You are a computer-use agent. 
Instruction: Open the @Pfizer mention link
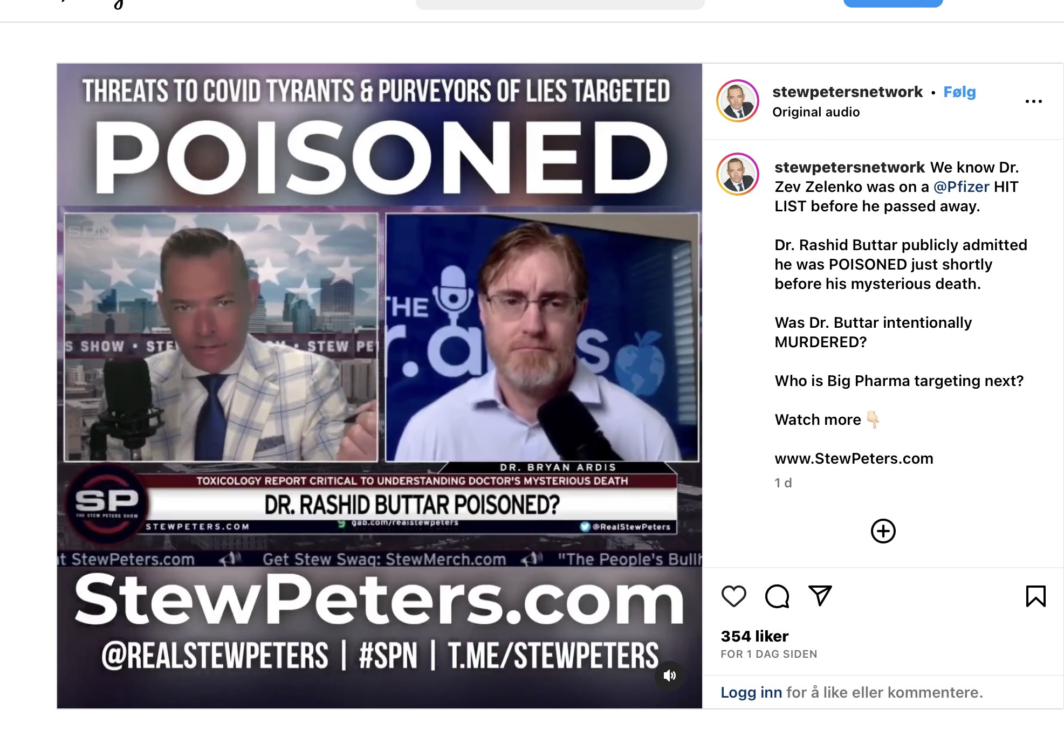(x=961, y=187)
